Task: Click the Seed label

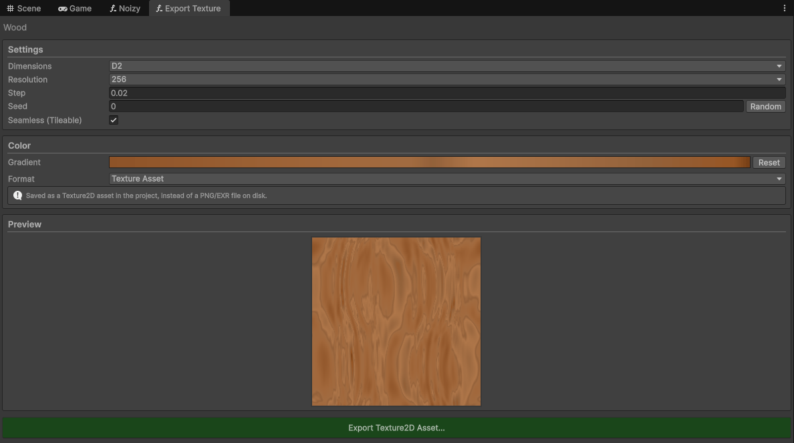Action: coord(17,106)
